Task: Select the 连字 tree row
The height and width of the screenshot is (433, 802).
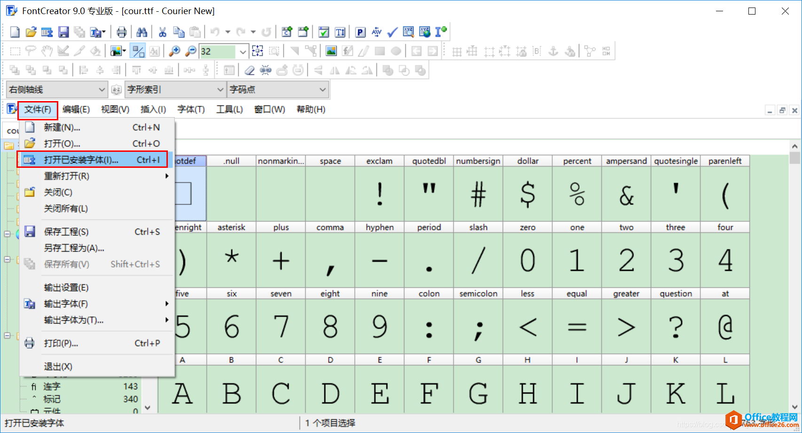Action: coord(85,386)
